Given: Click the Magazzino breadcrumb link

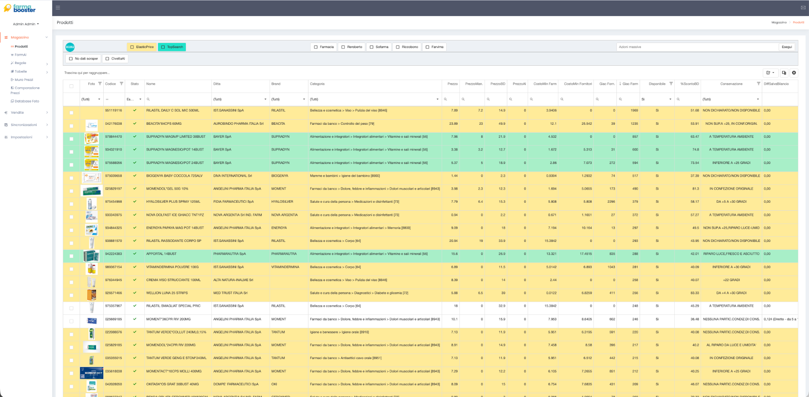Looking at the screenshot, I should (x=779, y=22).
